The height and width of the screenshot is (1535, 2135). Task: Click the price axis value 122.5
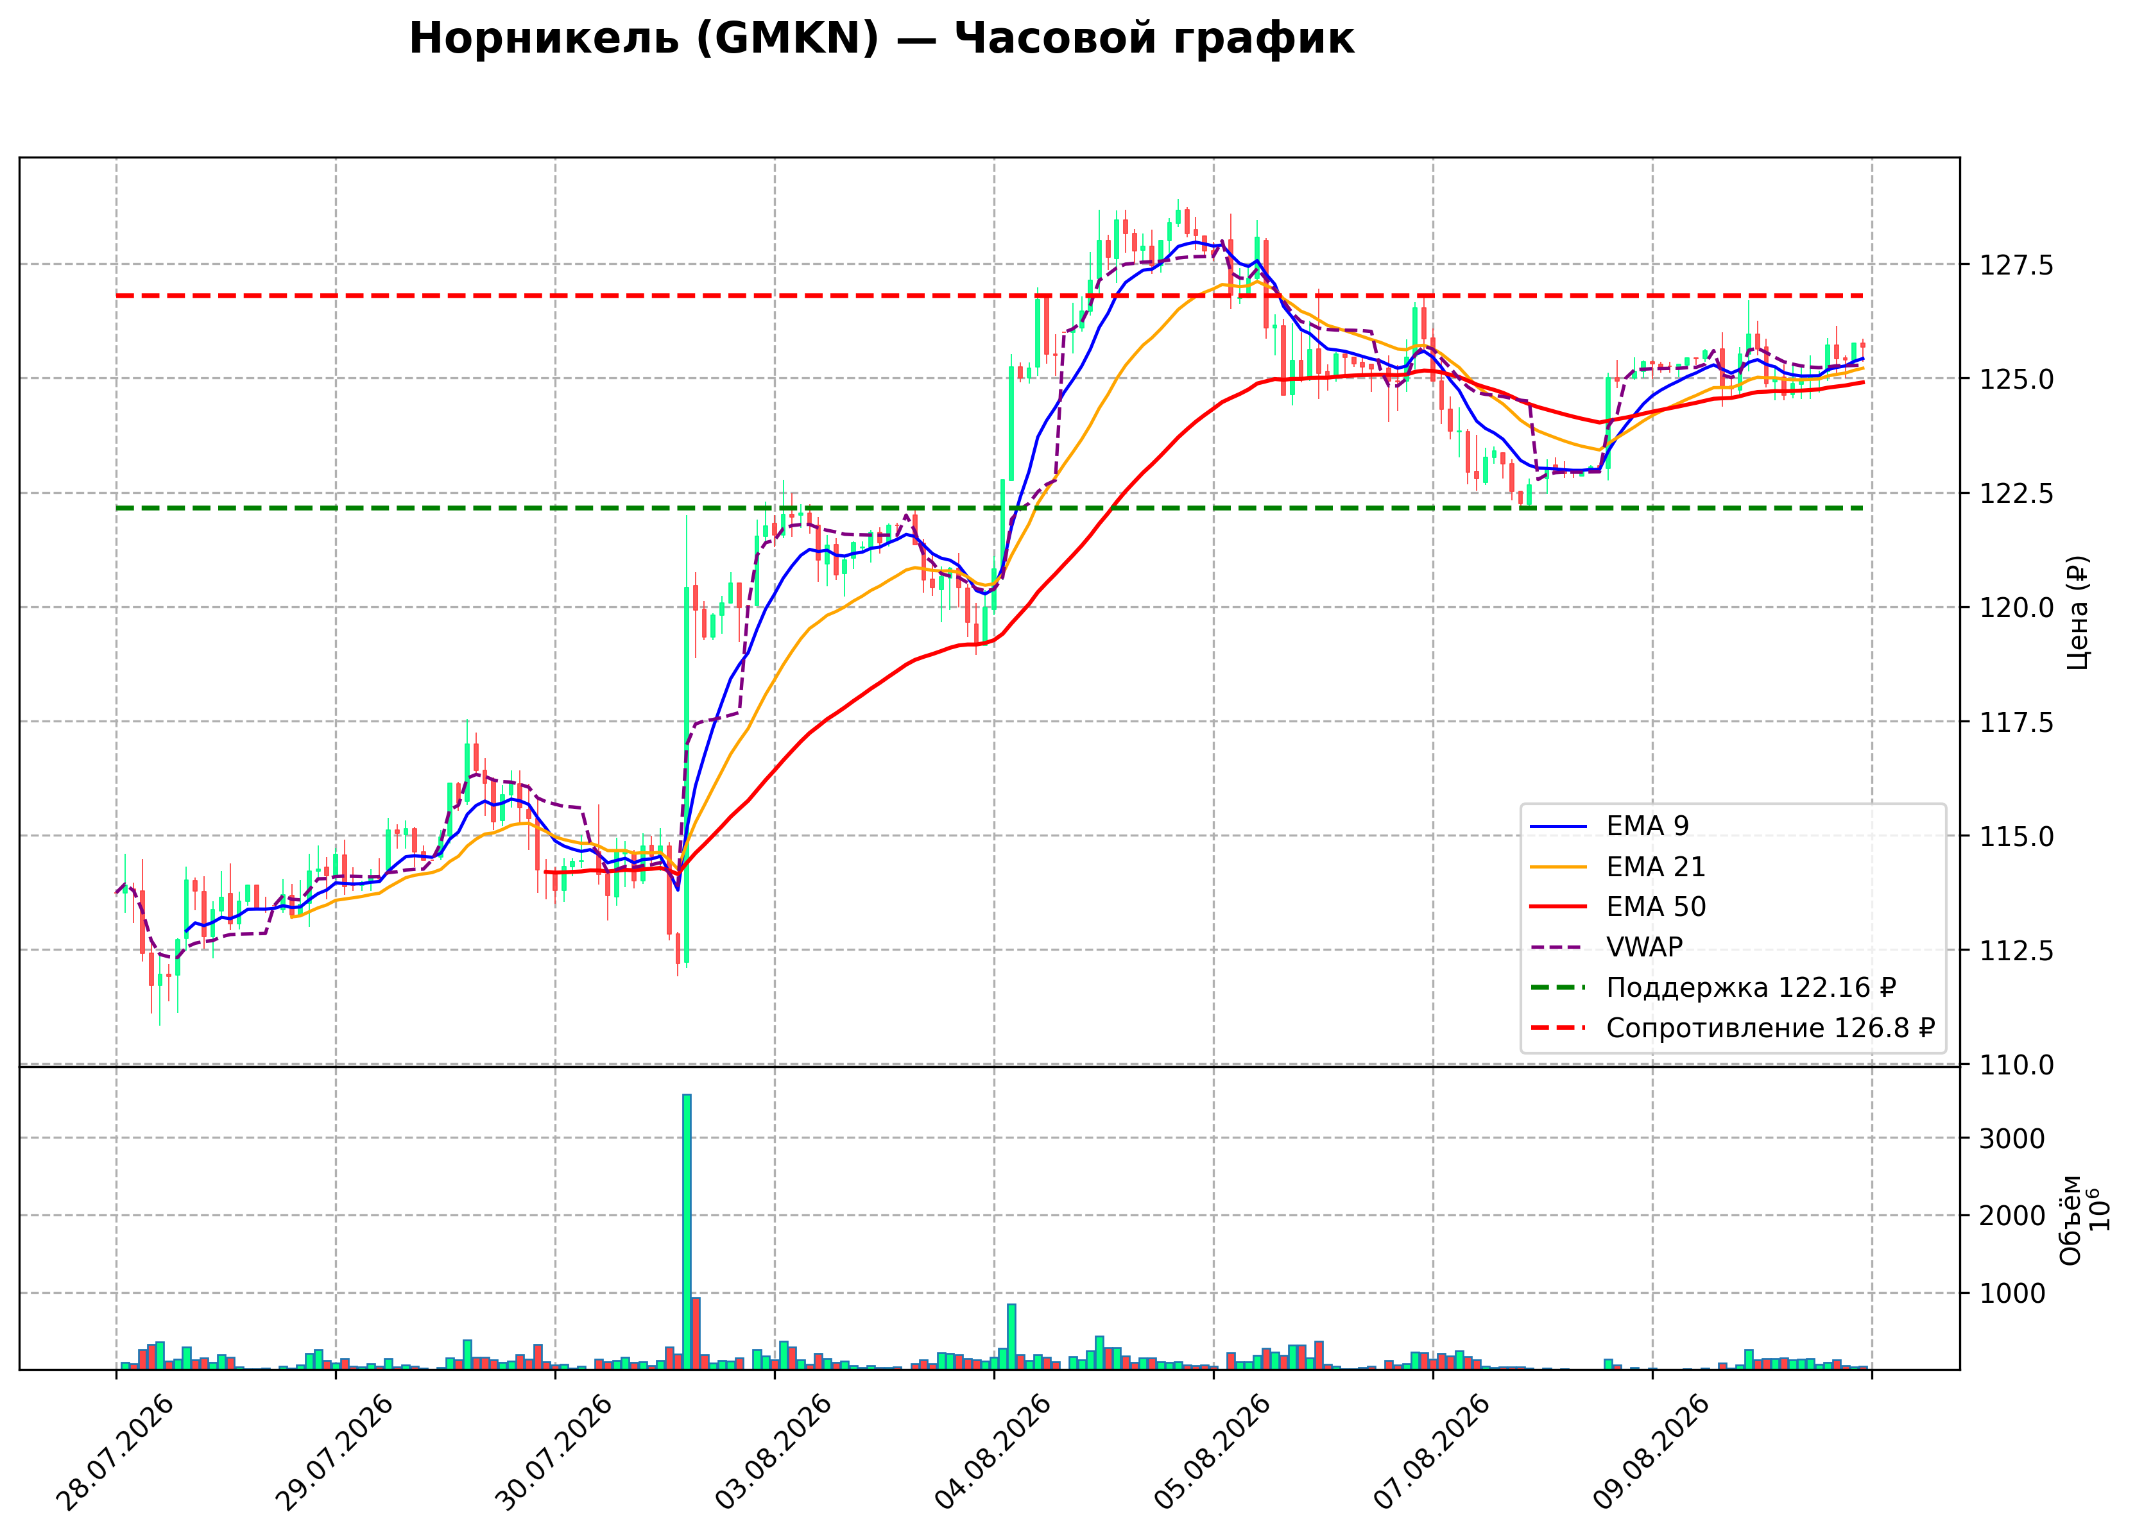pyautogui.click(x=2016, y=494)
